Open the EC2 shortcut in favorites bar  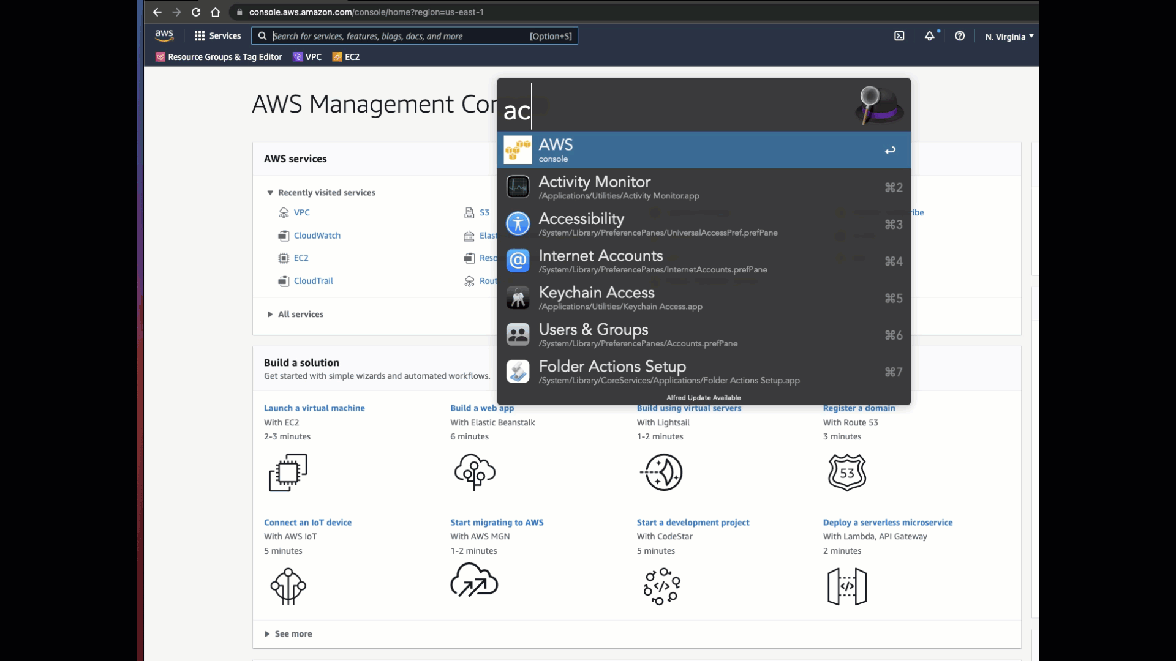pyautogui.click(x=346, y=57)
